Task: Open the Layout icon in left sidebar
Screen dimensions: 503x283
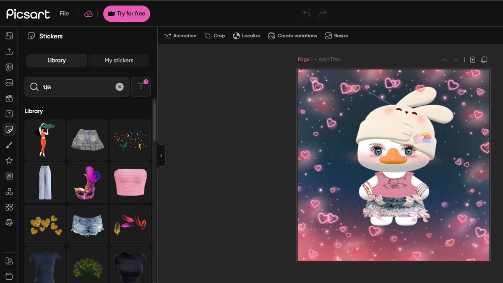Action: 9,36
